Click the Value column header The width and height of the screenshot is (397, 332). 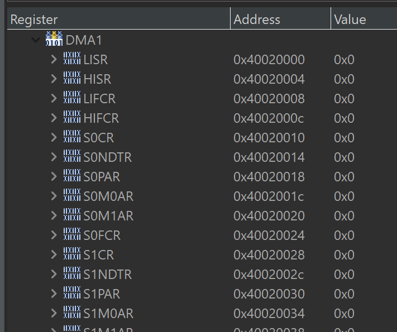click(364, 18)
